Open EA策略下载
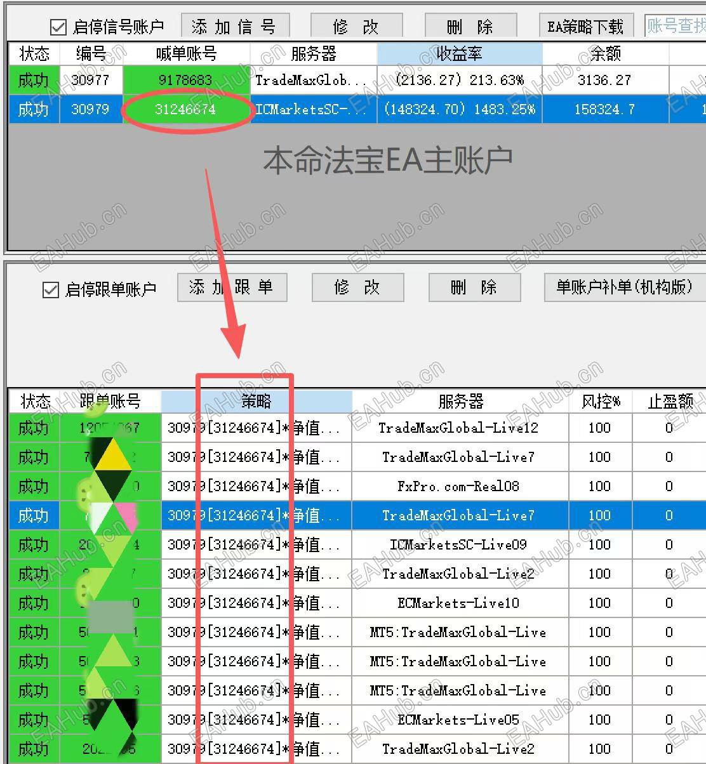This screenshot has width=706, height=764. tap(585, 25)
